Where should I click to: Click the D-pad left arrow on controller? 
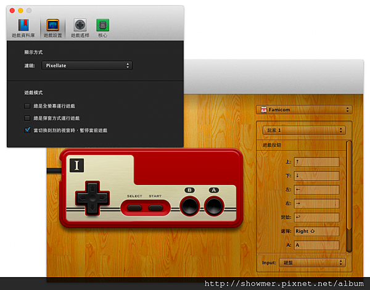[82, 198]
